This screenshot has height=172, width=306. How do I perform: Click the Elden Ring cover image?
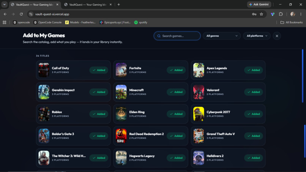(x=121, y=114)
